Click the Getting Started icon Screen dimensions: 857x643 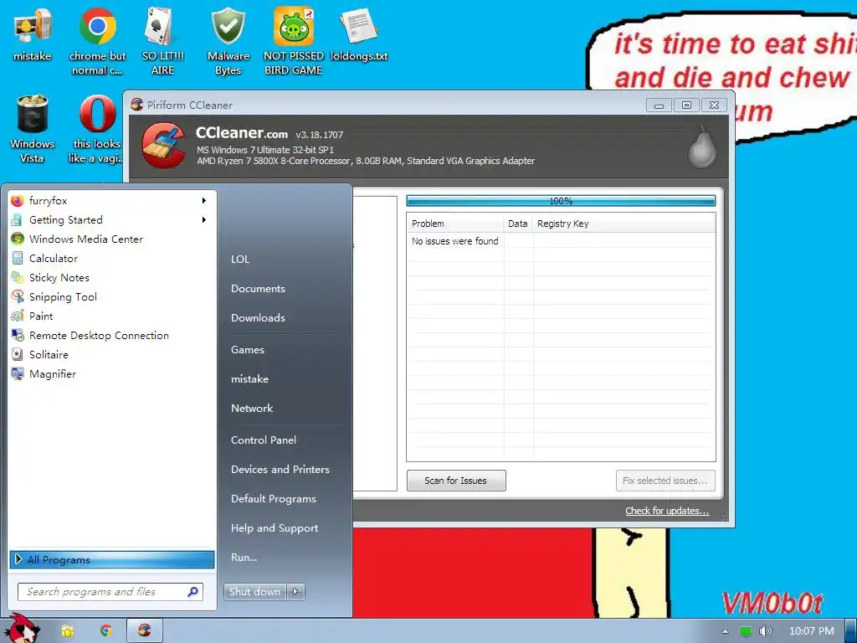point(18,220)
